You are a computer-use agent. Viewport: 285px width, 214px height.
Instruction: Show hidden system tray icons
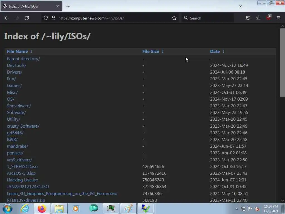pyautogui.click(x=237, y=209)
